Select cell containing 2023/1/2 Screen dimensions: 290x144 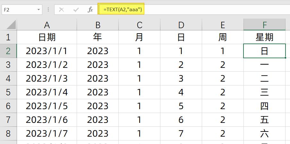click(47, 65)
